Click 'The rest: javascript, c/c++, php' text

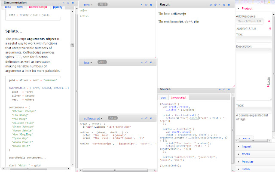179,21
